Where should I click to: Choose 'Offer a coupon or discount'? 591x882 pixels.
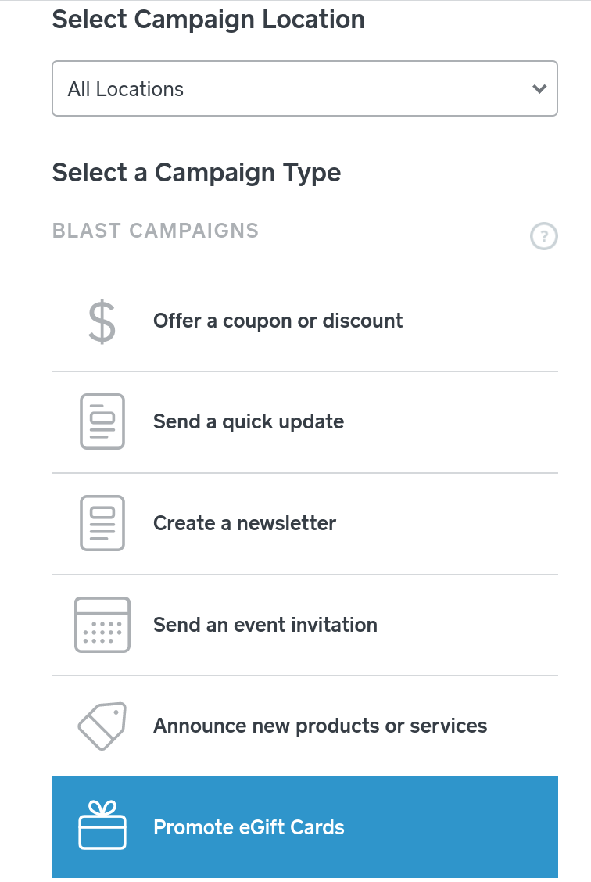(278, 321)
